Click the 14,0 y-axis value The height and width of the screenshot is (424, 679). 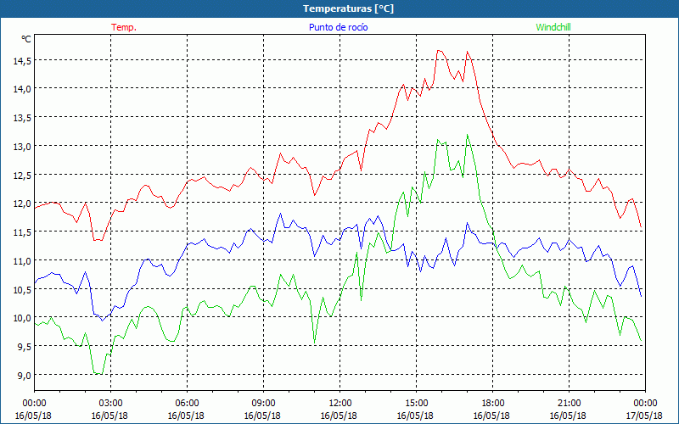pyautogui.click(x=22, y=89)
